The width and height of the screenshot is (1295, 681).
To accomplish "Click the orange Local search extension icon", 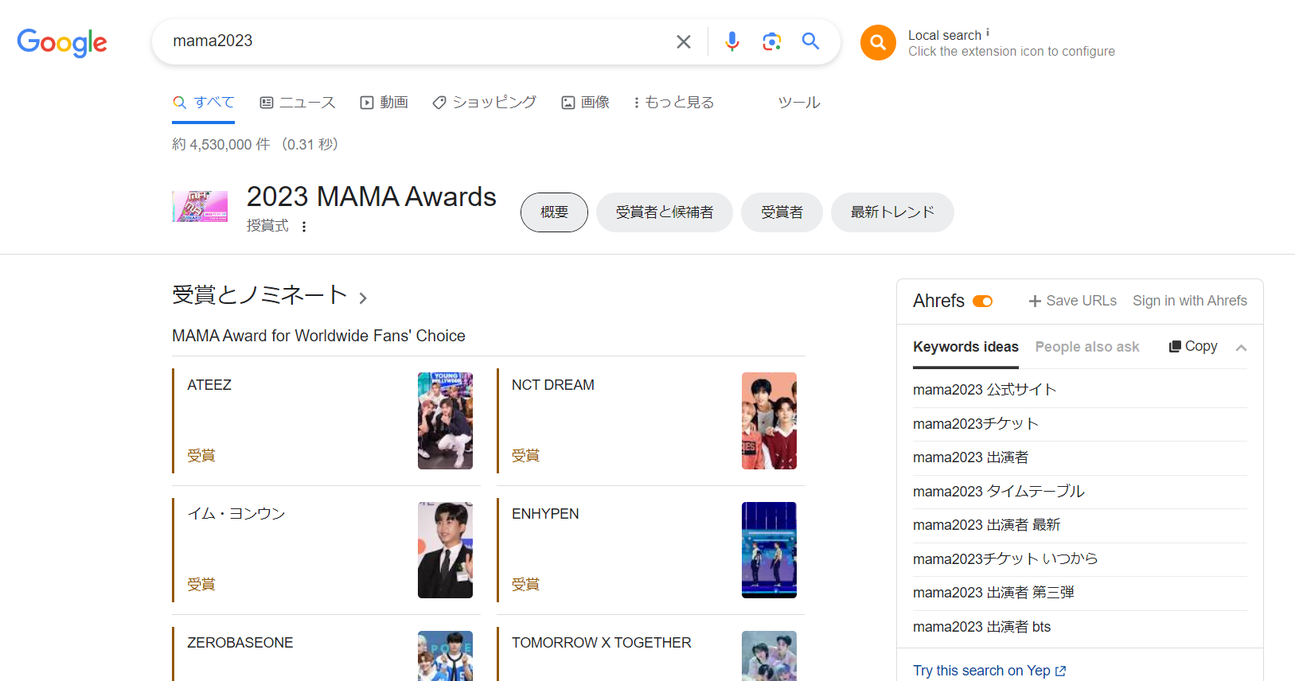I will 878,42.
